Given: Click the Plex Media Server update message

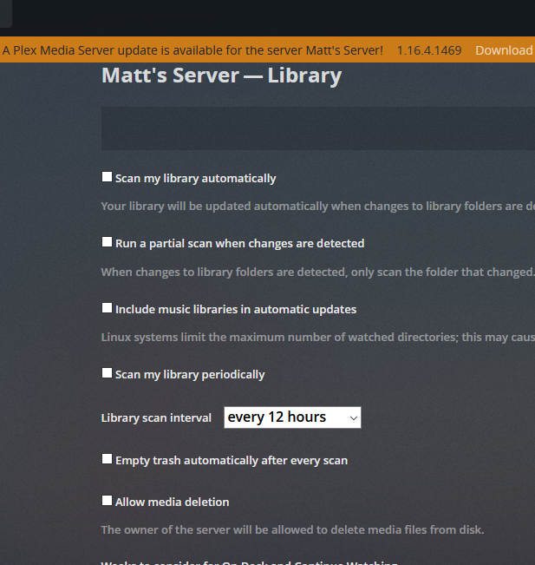Looking at the screenshot, I should (x=192, y=50).
